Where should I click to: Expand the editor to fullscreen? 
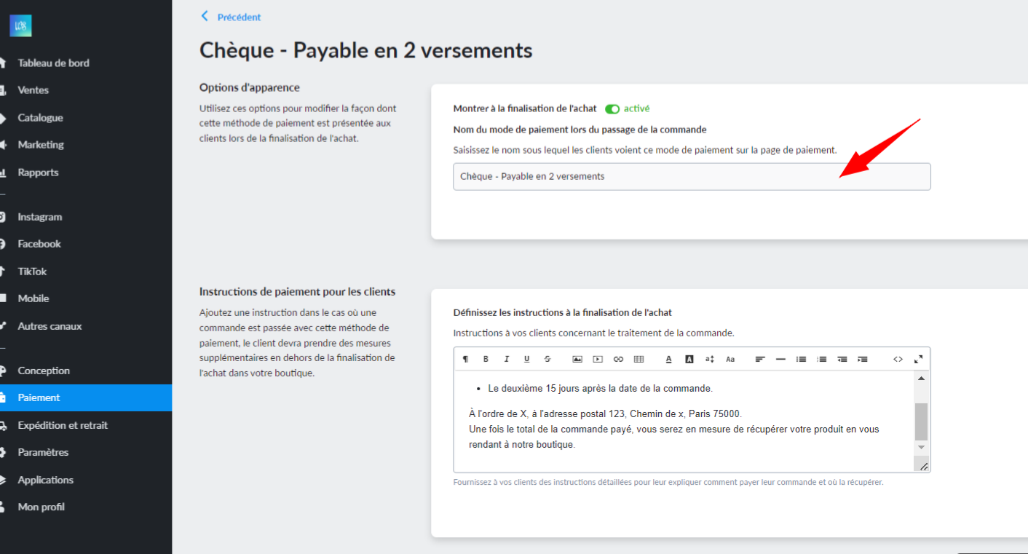pos(918,359)
